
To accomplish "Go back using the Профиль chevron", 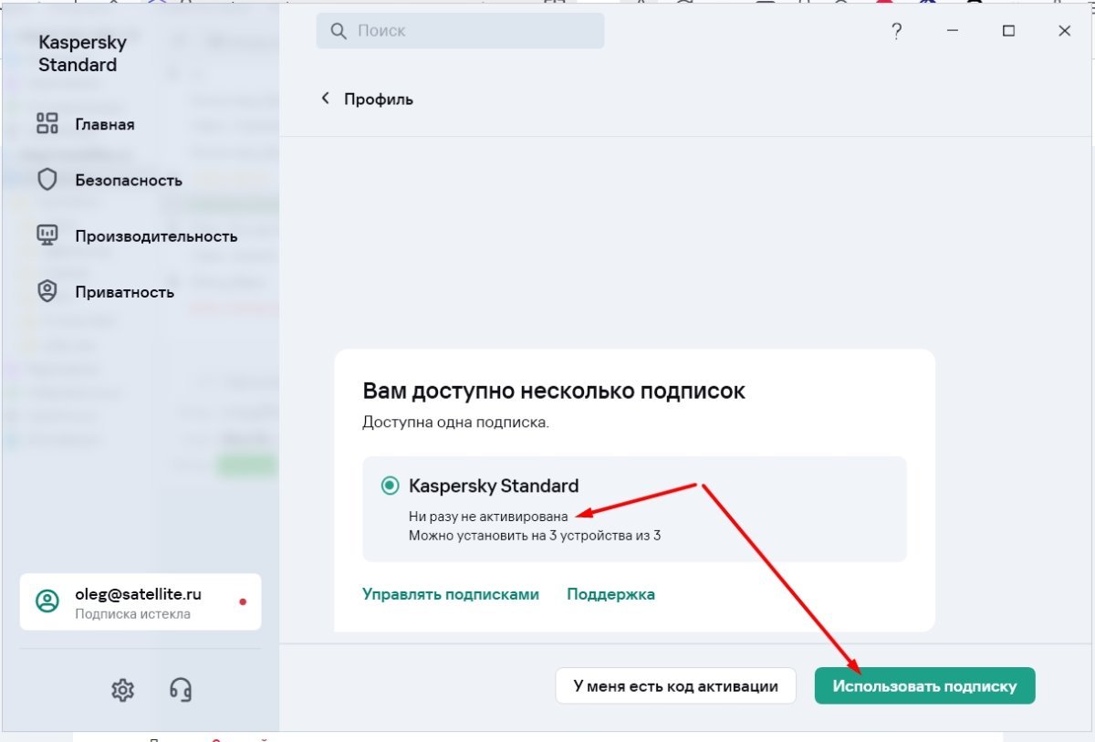I will [x=325, y=98].
